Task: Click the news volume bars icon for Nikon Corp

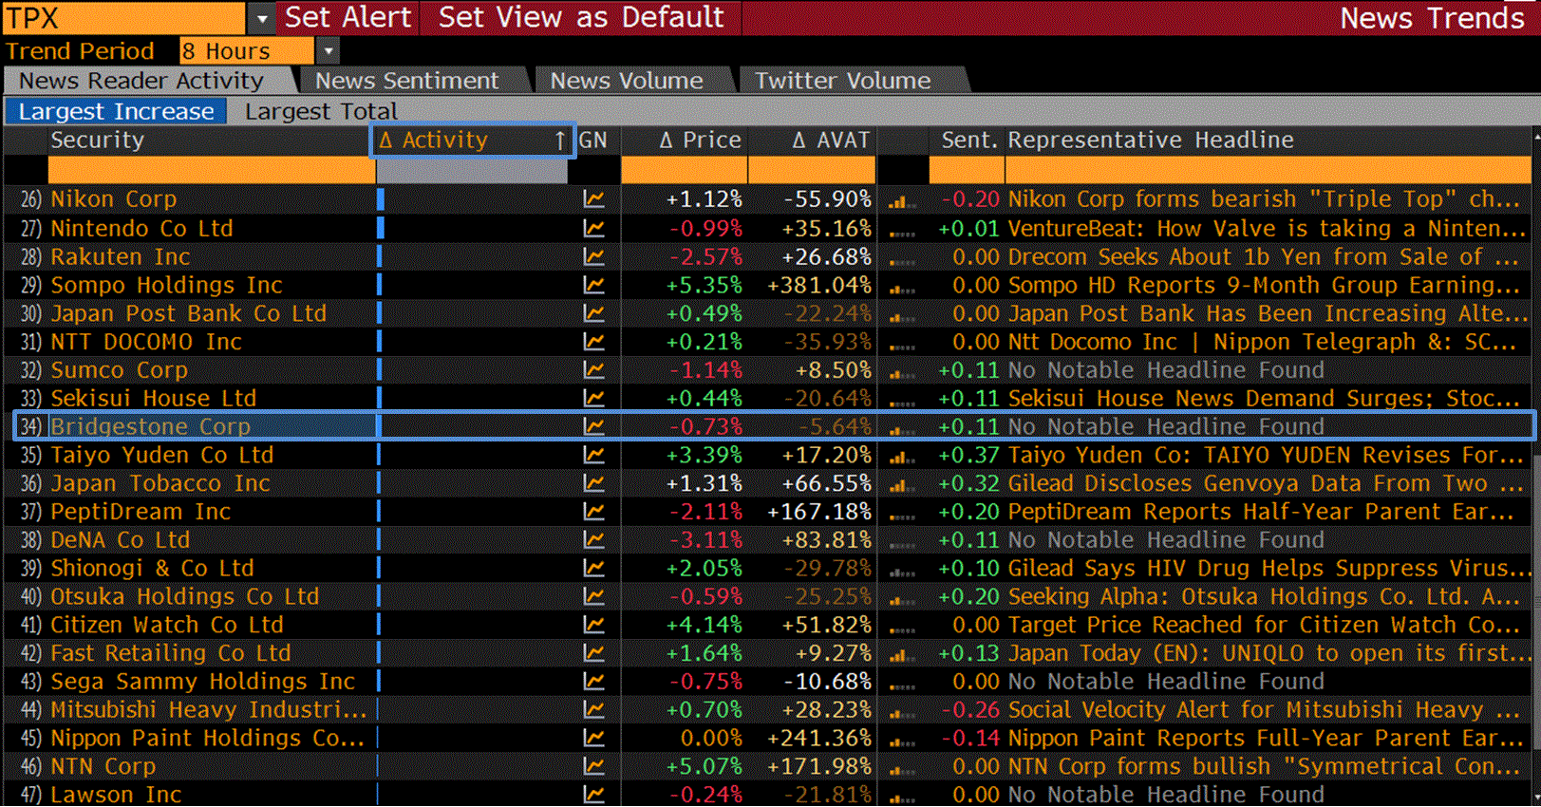Action: coord(901,201)
